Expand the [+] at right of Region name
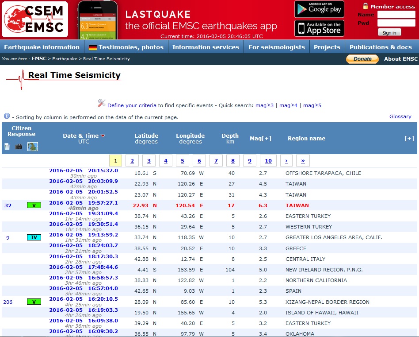Screen dimensions: 419x337 (x=409, y=139)
